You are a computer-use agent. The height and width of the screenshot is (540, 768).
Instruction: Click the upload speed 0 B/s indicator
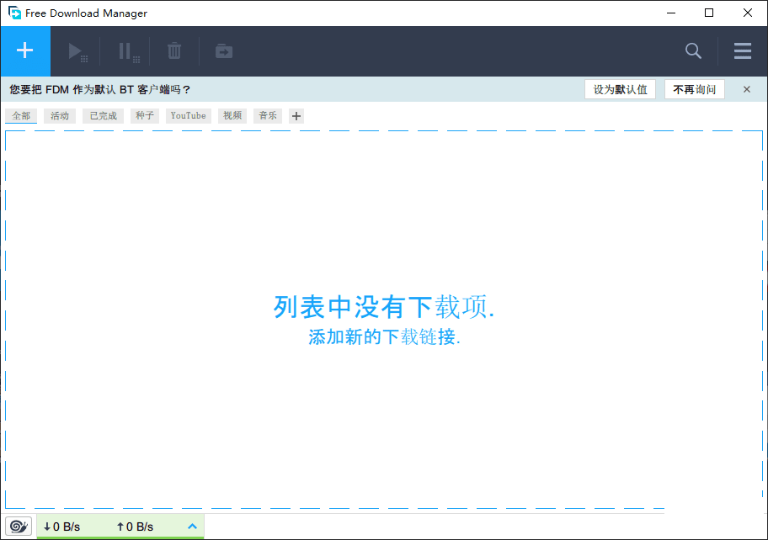(135, 527)
